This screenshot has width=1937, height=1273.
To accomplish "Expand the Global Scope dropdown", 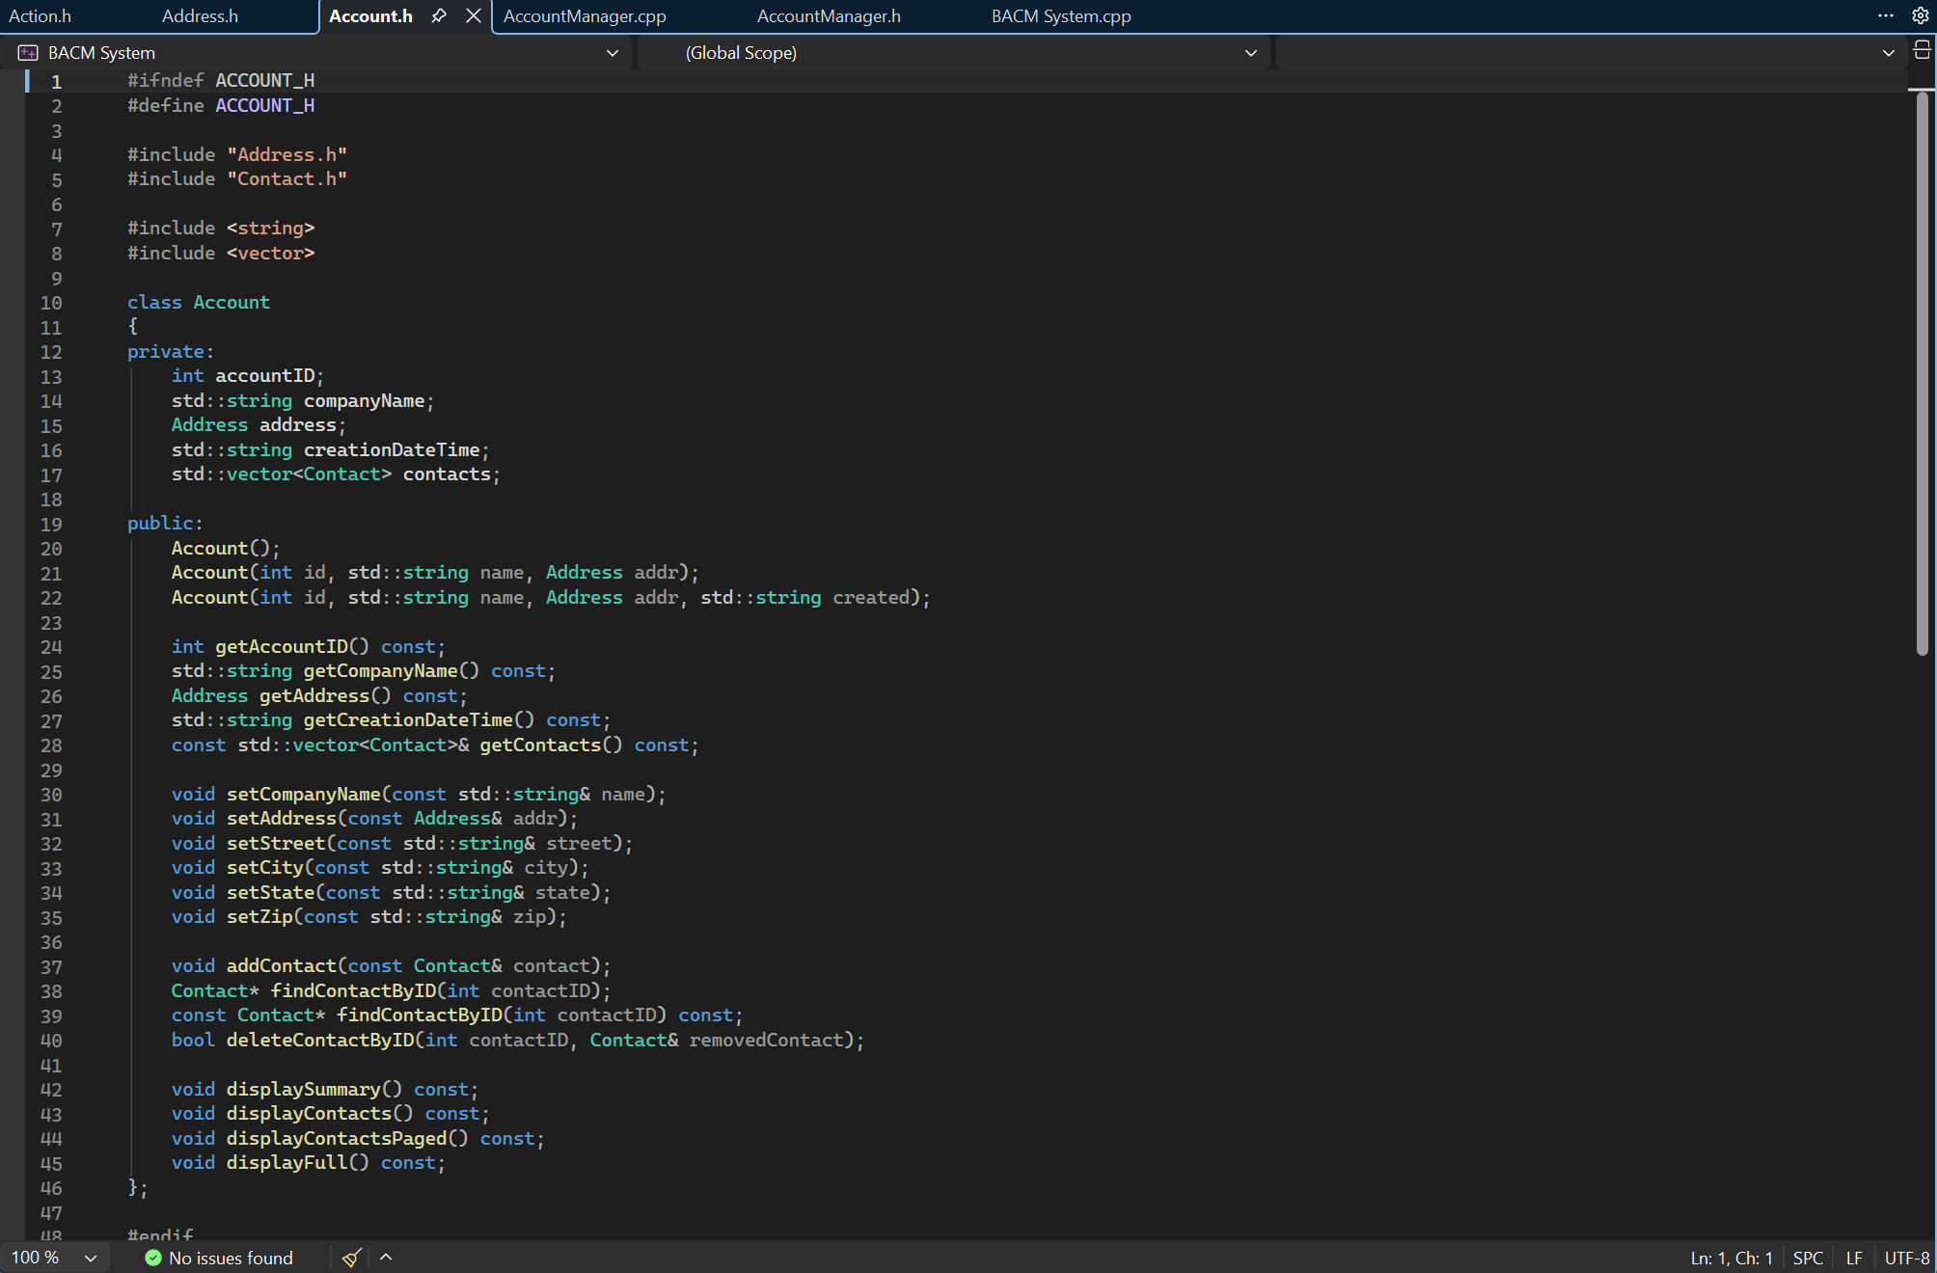I will [953, 53].
